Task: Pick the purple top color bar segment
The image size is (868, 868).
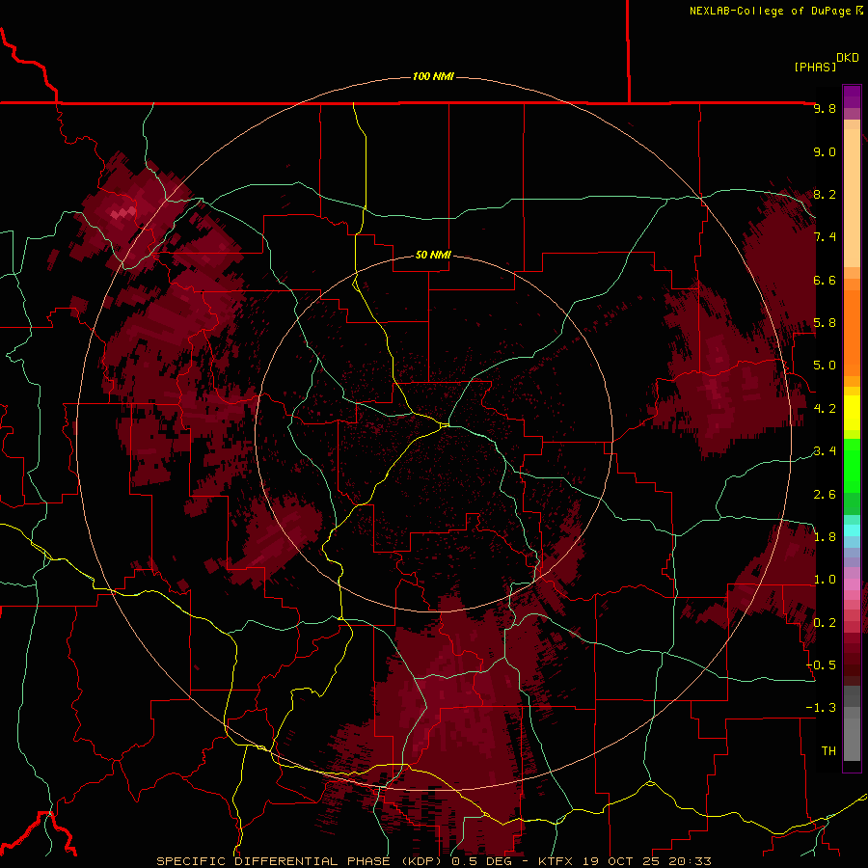Action: tap(852, 96)
